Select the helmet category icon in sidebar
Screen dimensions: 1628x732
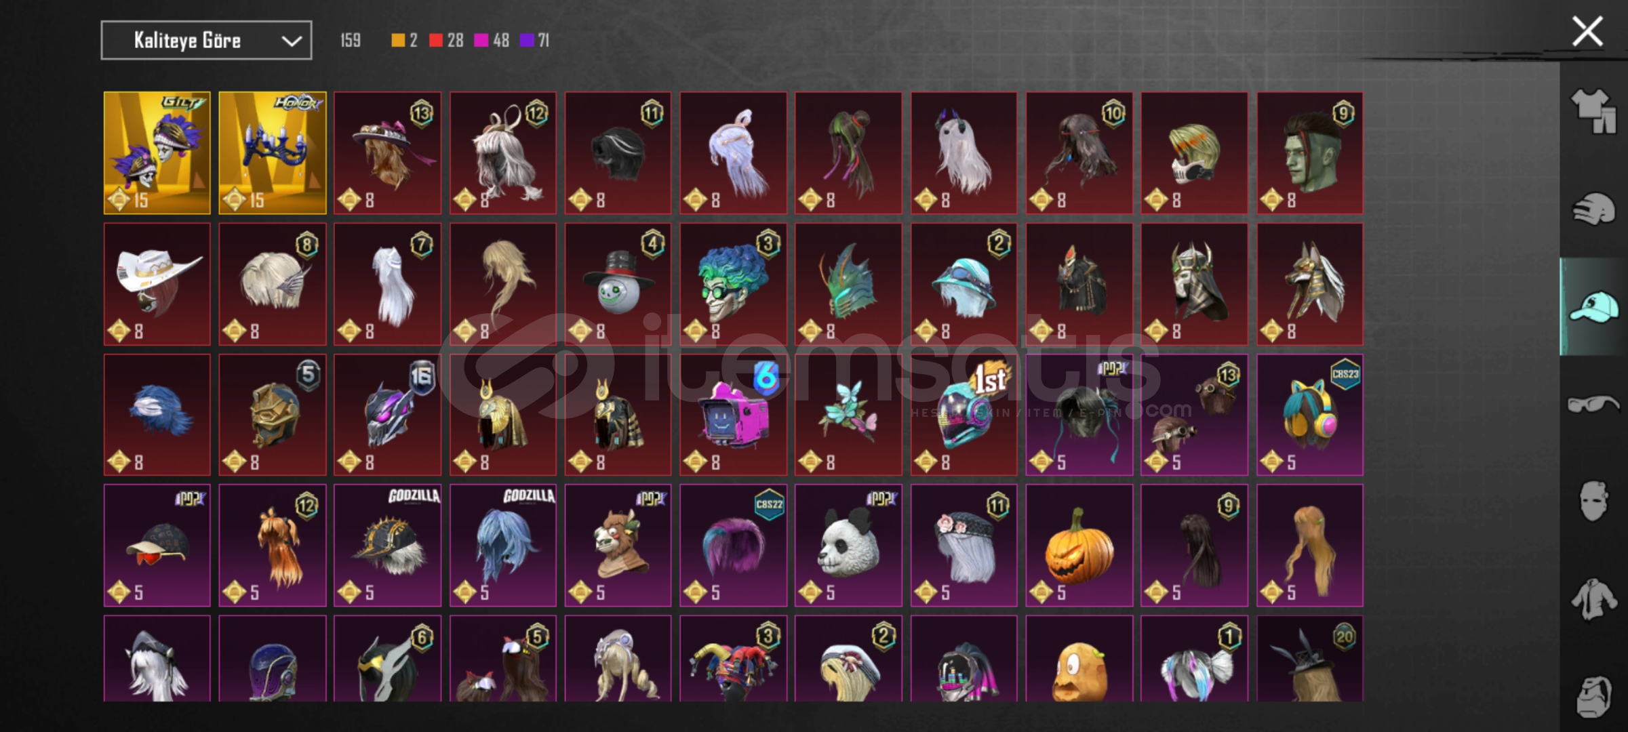coord(1593,209)
